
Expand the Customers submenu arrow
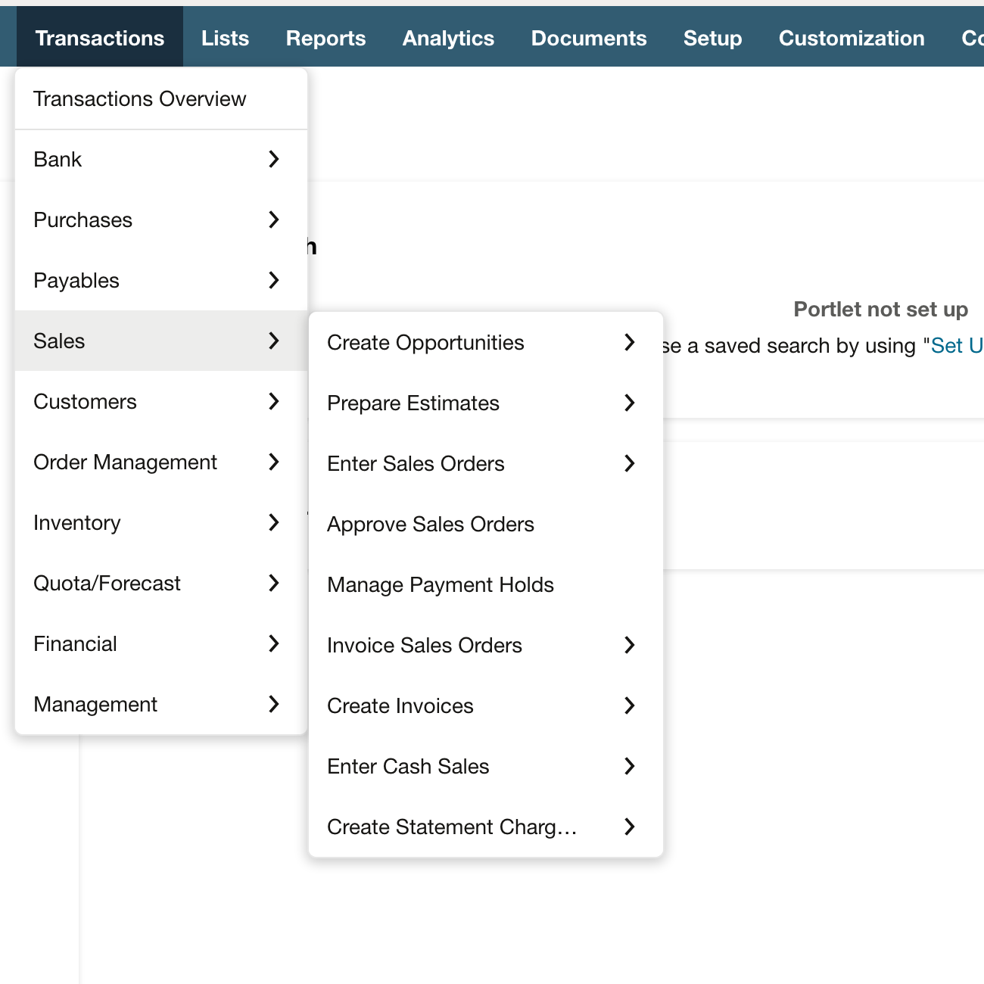[274, 401]
